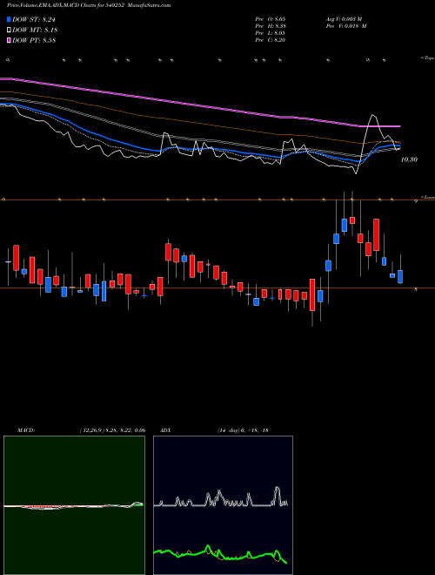The image size is (435, 575).
Task: Click the MACD (12,26,9) parameter values
Action: 112,430
